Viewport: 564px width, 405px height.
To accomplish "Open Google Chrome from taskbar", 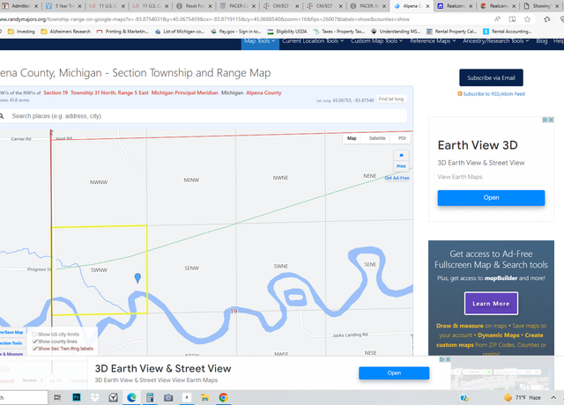I will (223, 397).
